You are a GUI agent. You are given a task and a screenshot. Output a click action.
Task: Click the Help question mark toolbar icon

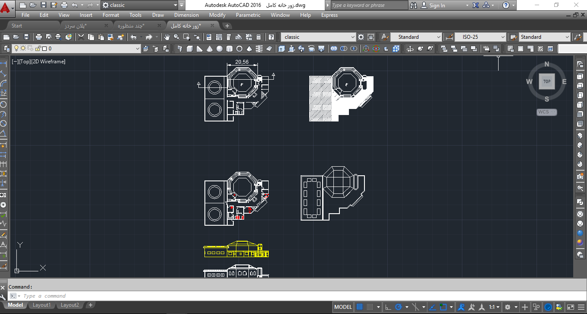271,37
